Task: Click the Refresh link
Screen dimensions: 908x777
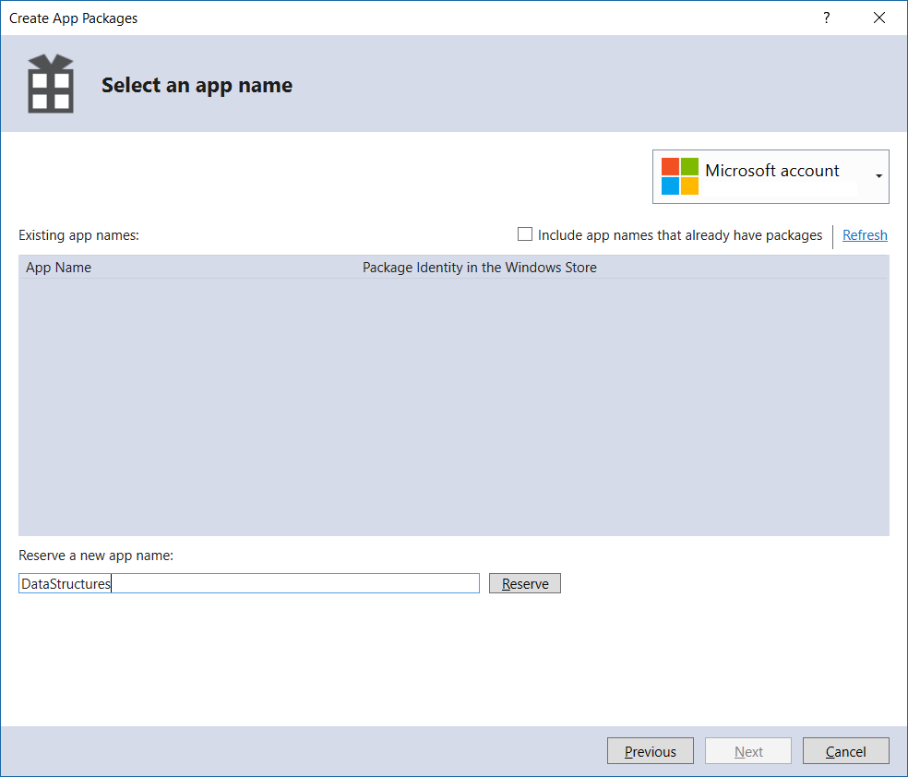Action: (x=865, y=234)
